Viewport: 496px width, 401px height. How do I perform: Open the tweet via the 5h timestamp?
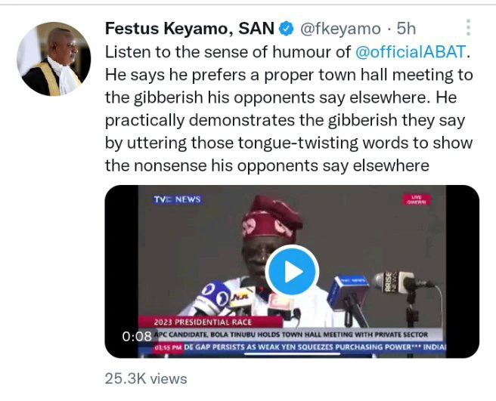pos(407,29)
